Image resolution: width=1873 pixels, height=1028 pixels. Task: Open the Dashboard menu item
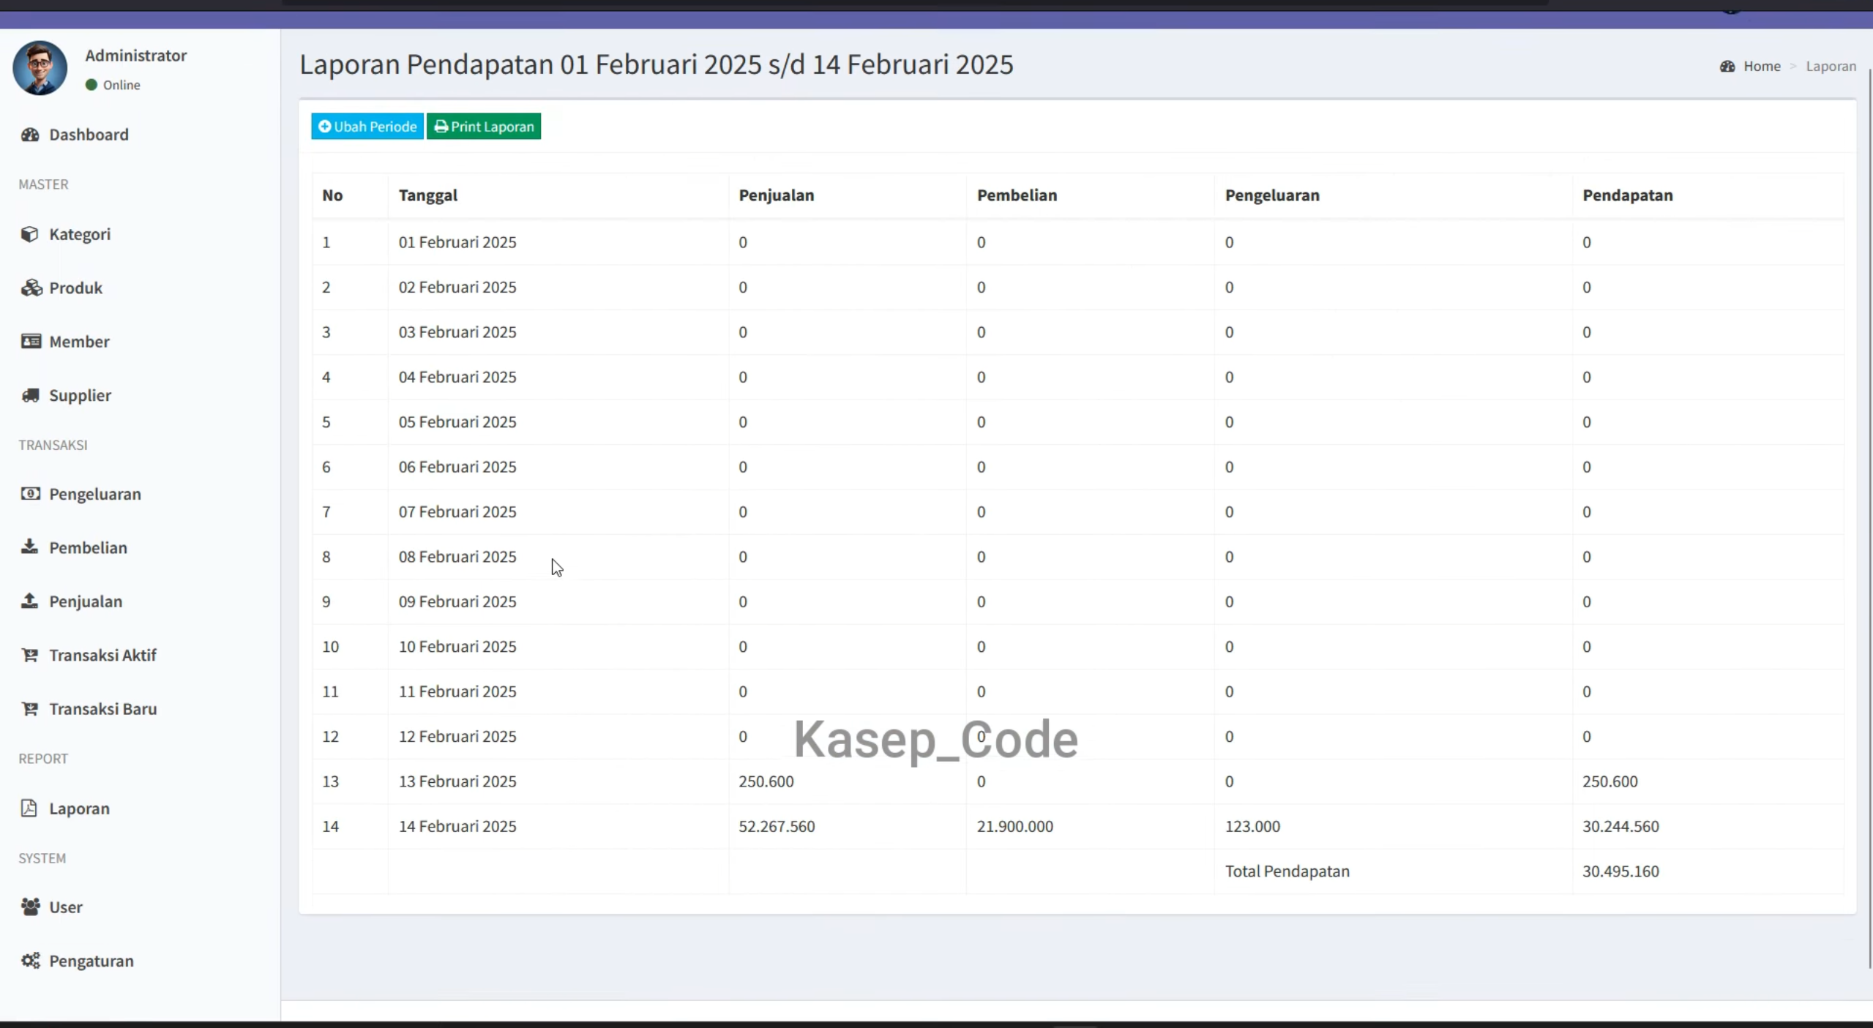click(140, 135)
